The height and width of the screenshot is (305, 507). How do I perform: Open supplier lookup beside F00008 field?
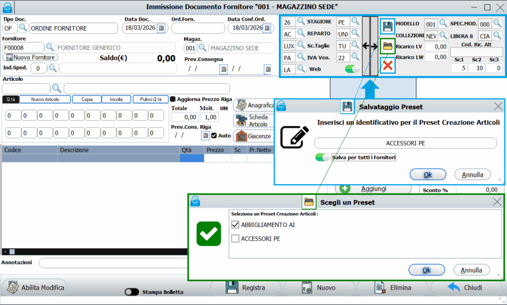pos(50,48)
